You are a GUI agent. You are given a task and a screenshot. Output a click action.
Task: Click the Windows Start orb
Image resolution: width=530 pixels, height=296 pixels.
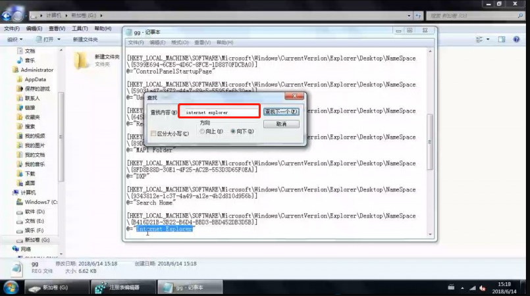click(x=11, y=287)
